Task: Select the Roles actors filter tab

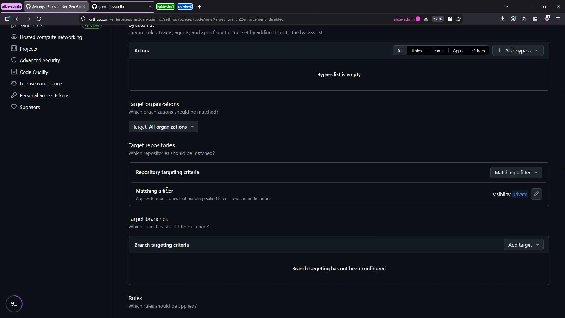Action: [417, 51]
